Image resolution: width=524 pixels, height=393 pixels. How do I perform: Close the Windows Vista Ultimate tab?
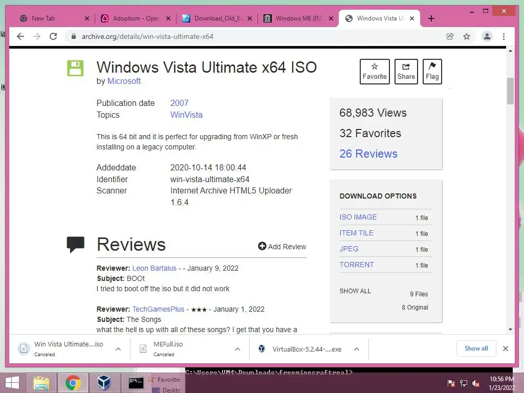click(412, 18)
